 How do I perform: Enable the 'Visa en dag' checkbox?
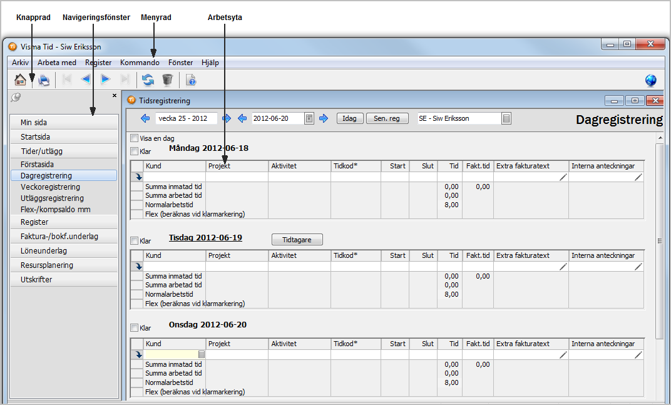[x=135, y=138]
